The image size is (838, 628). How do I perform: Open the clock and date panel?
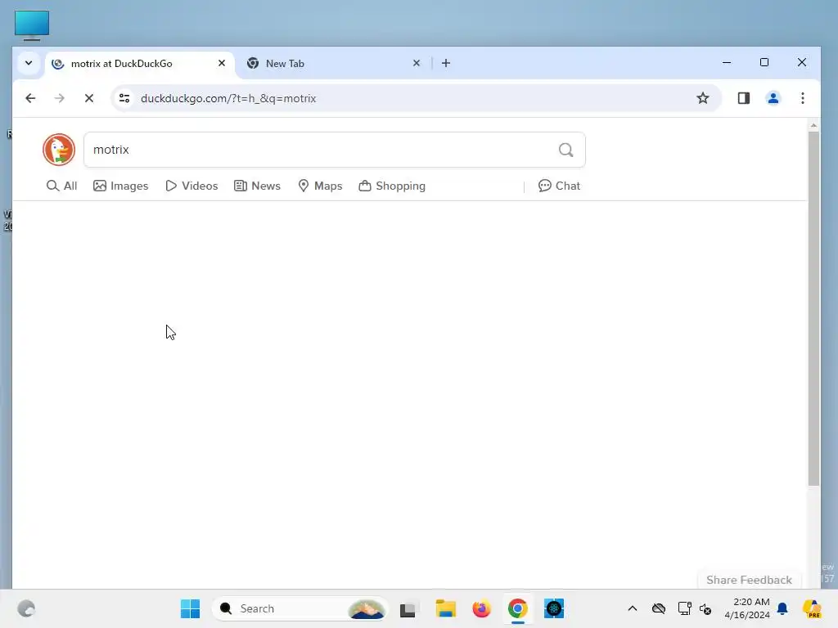[747, 608]
